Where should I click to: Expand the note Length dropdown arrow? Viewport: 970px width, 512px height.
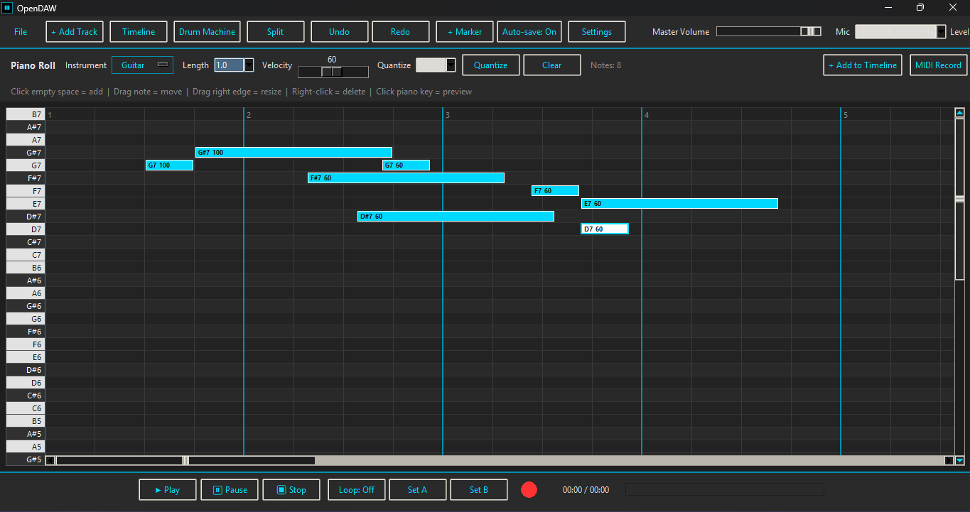(249, 65)
